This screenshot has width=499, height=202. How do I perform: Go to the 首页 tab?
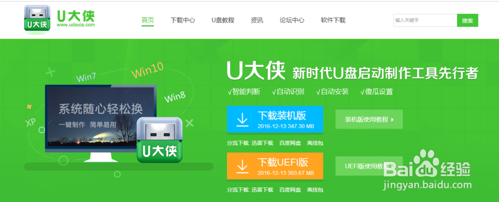148,20
